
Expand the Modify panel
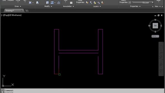click(x=48, y=6)
